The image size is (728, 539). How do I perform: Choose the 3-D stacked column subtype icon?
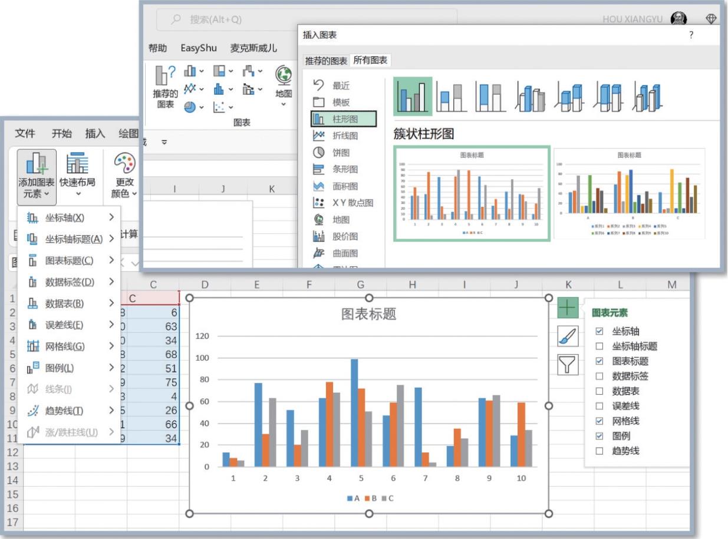(x=569, y=97)
